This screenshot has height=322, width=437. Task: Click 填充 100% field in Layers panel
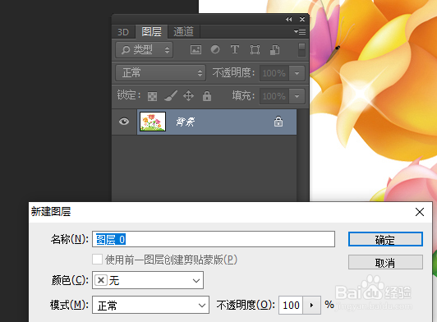274,96
